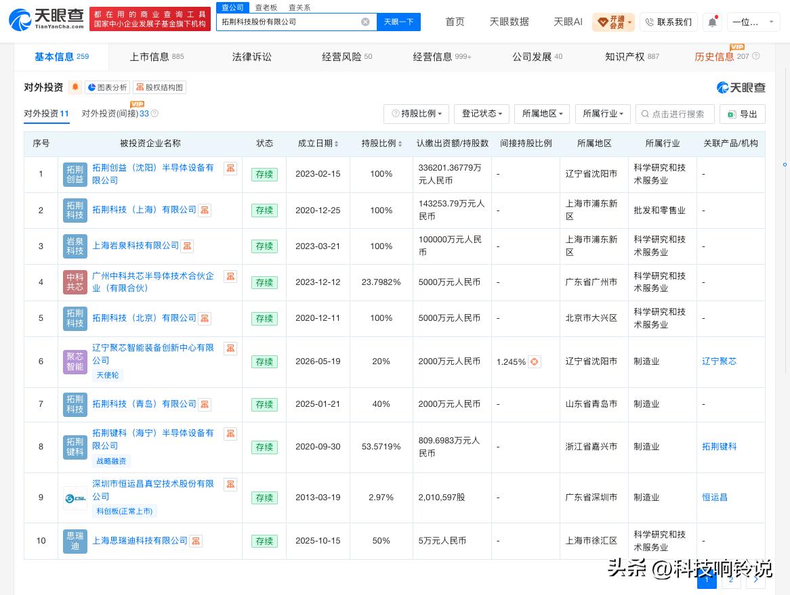Open 天眼AI in the top navigation
The height and width of the screenshot is (595, 790).
pos(568,22)
